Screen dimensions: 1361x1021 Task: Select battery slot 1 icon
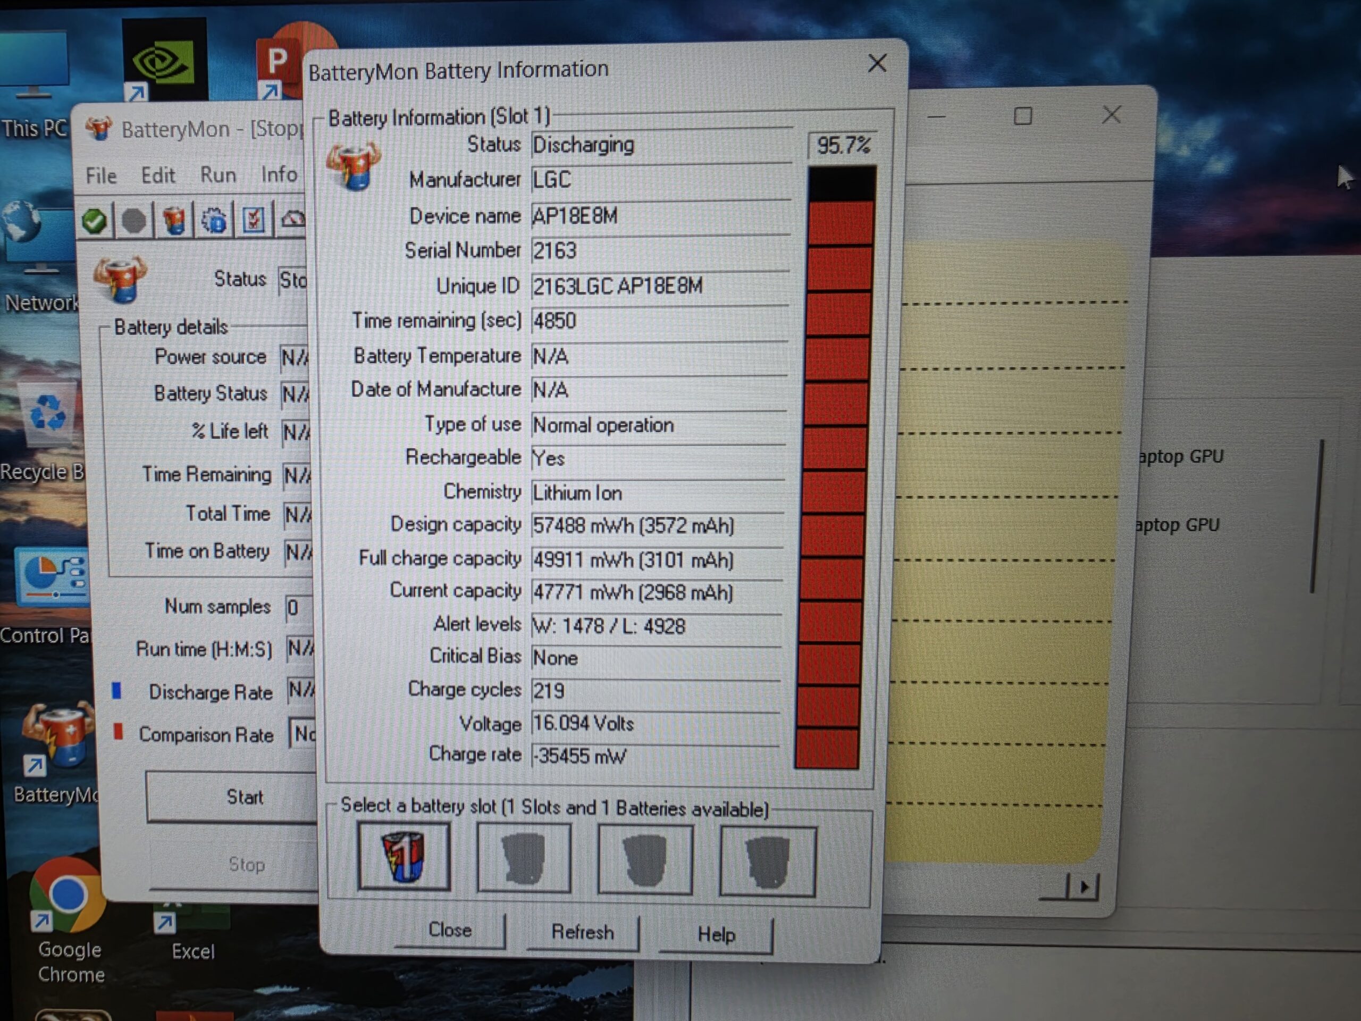point(404,857)
